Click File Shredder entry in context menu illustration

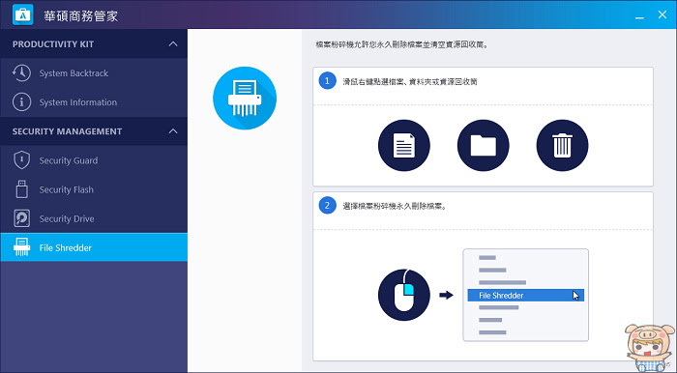pos(525,296)
